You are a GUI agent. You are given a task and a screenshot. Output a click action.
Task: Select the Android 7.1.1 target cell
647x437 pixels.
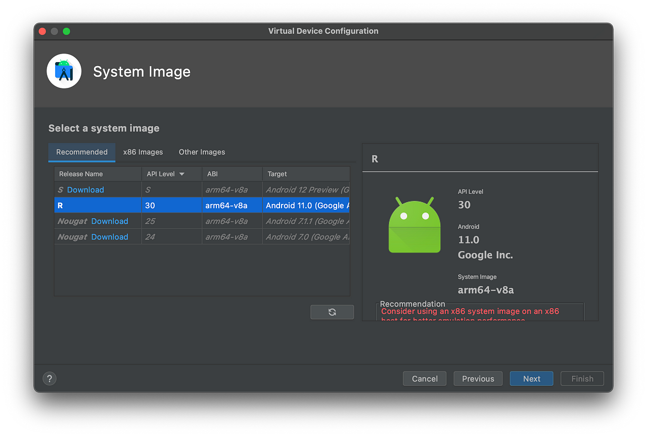[306, 221]
